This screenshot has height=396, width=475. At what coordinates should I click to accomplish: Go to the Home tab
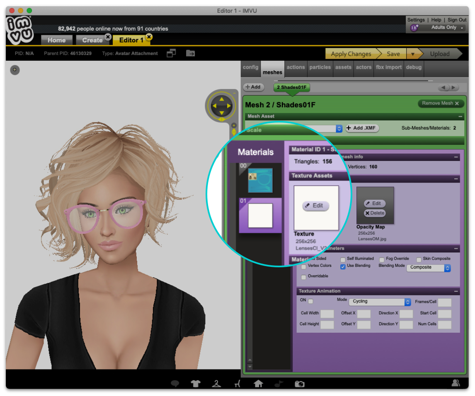[57, 40]
